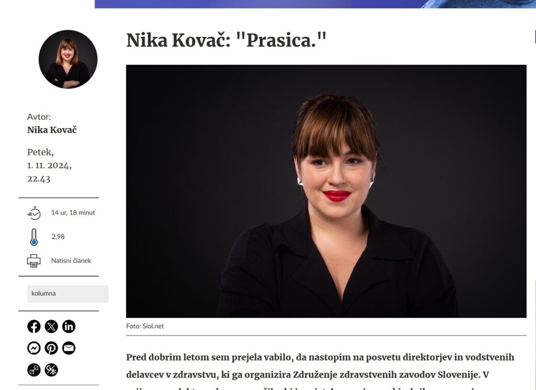Share the article on LinkedIn
The height and width of the screenshot is (390, 536).
pos(69,327)
